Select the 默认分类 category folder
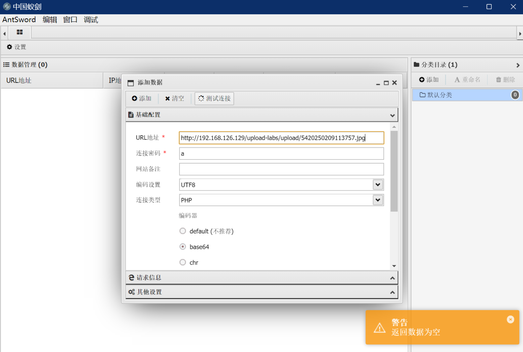The width and height of the screenshot is (523, 352). coord(439,95)
